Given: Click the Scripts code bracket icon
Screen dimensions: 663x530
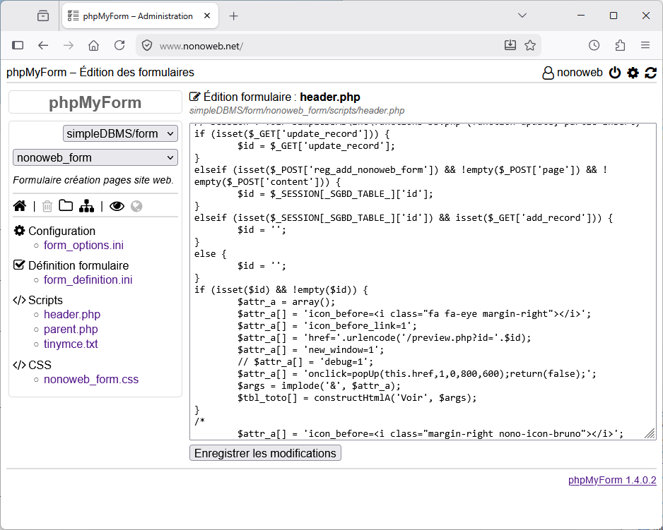Looking at the screenshot, I should (x=20, y=300).
